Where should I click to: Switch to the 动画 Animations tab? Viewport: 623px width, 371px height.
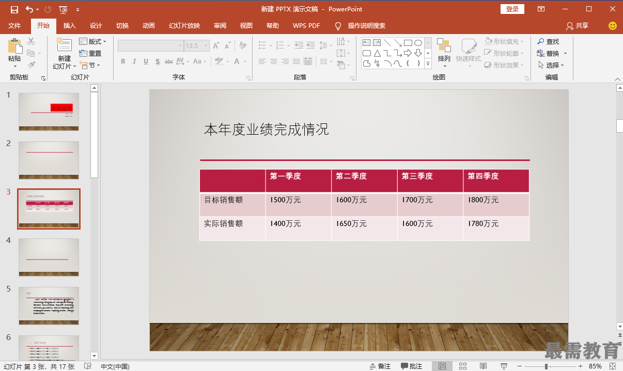pyautogui.click(x=149, y=26)
